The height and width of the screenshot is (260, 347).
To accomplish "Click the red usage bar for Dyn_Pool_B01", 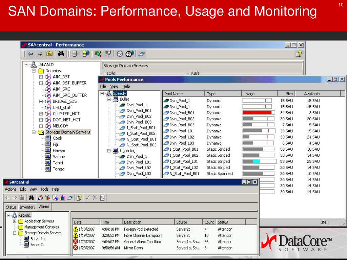I will pos(257,113).
